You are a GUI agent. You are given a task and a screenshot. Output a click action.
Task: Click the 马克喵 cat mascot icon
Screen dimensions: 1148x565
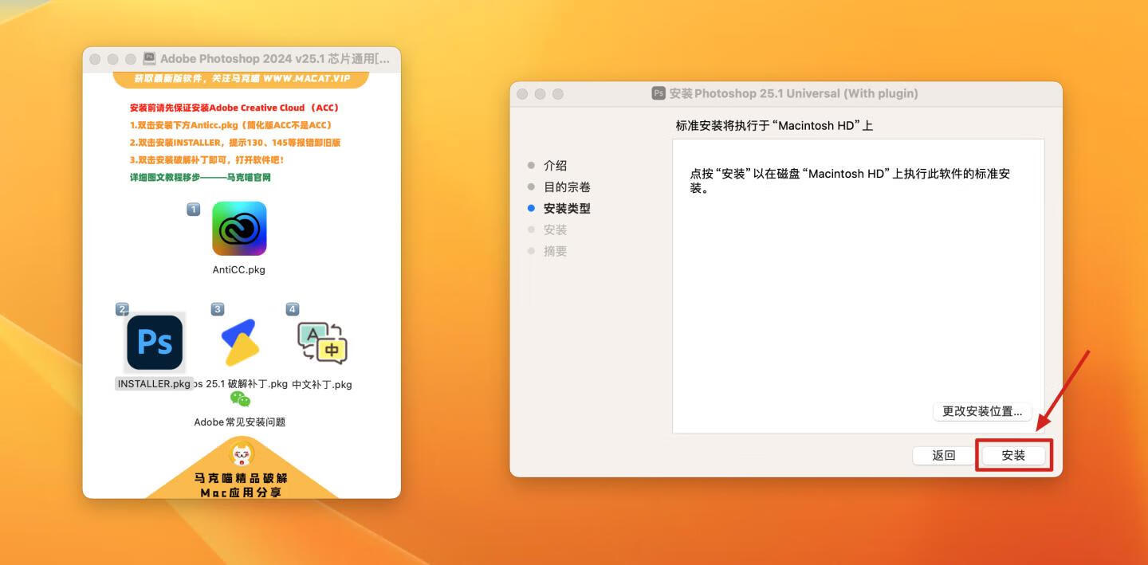(x=242, y=454)
